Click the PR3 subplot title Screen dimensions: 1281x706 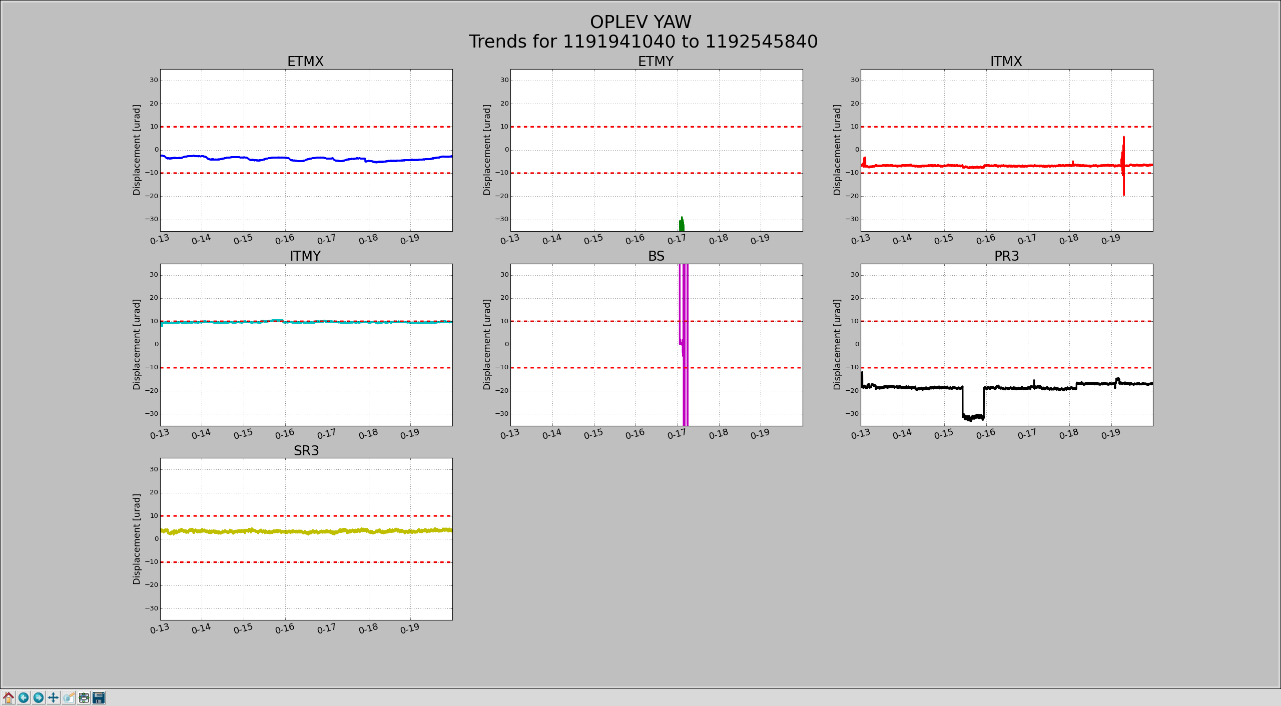[x=1006, y=256]
